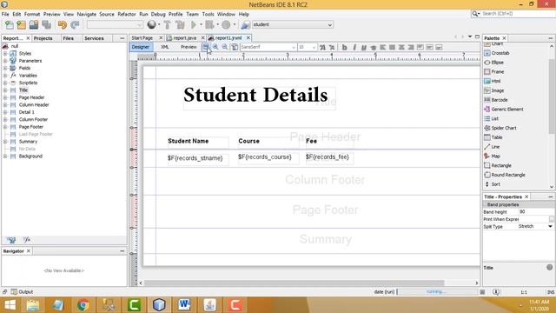
Task: Open the SansSerif font family dropdown
Action: pyautogui.click(x=268, y=47)
